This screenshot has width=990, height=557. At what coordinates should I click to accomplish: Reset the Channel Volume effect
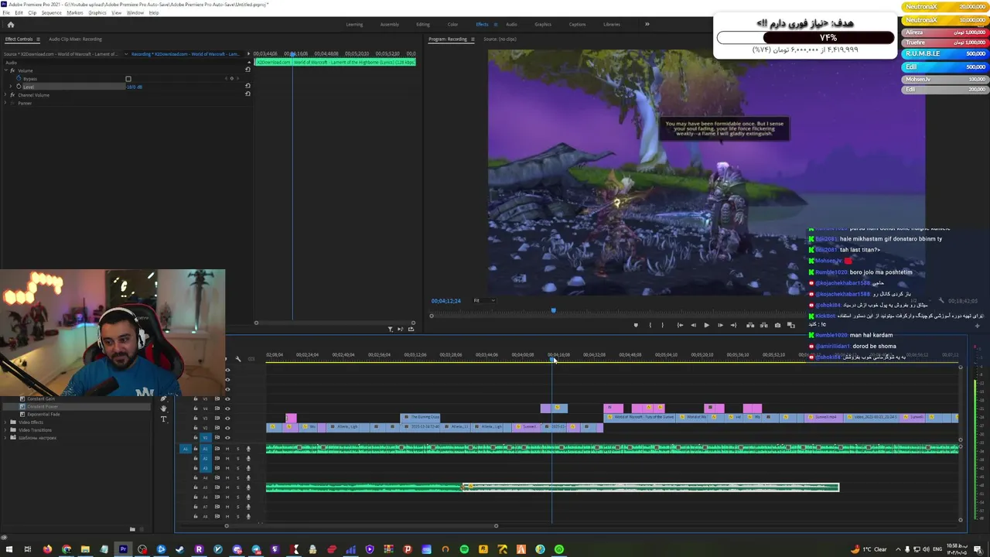coord(247,94)
